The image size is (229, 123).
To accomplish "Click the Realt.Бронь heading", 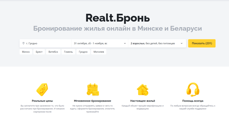I will click(x=117, y=18).
